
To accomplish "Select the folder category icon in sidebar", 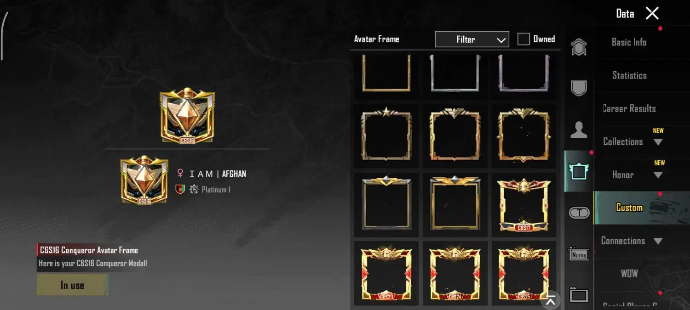I will click(579, 294).
